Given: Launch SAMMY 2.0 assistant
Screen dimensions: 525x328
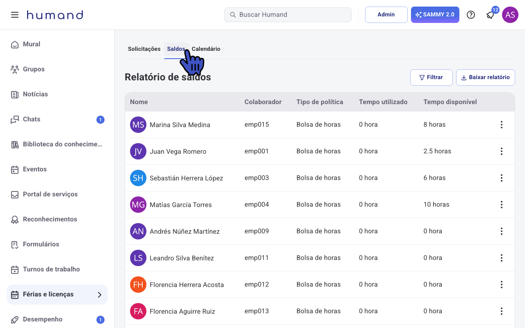Looking at the screenshot, I should (435, 15).
